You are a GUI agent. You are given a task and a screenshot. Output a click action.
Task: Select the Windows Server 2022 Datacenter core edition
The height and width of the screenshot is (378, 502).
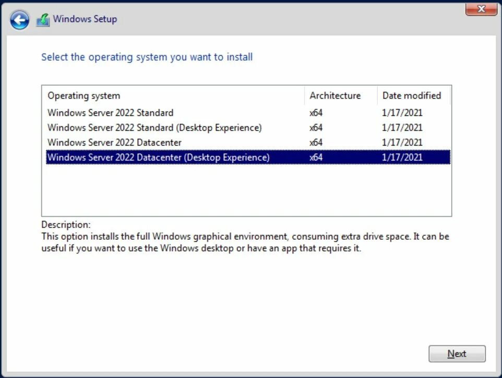coord(114,142)
